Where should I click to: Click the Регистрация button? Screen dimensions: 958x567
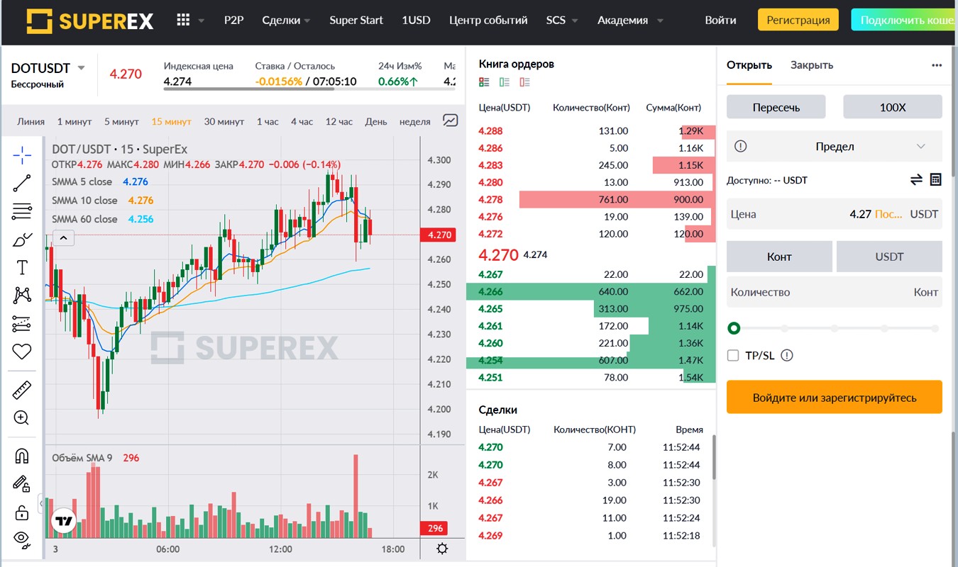pos(798,20)
